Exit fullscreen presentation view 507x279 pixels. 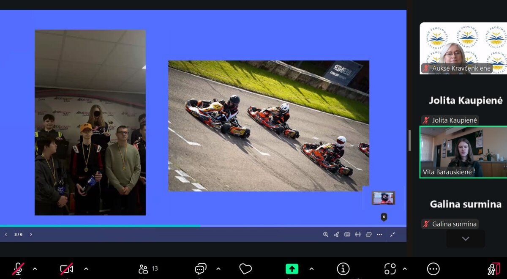coord(393,235)
